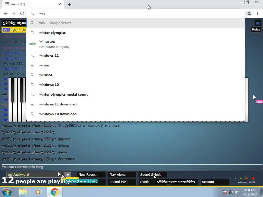Click the Rules button

click(x=256, y=29)
